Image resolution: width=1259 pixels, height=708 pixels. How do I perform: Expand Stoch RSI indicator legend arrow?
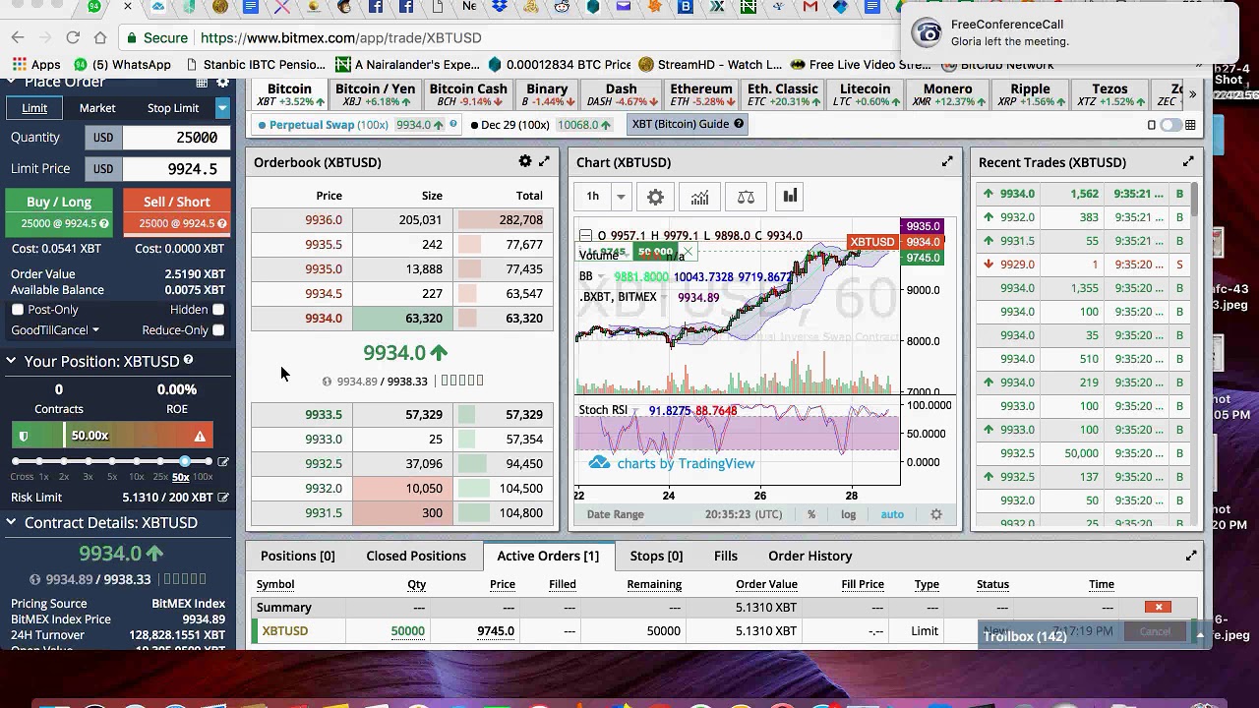tap(635, 410)
